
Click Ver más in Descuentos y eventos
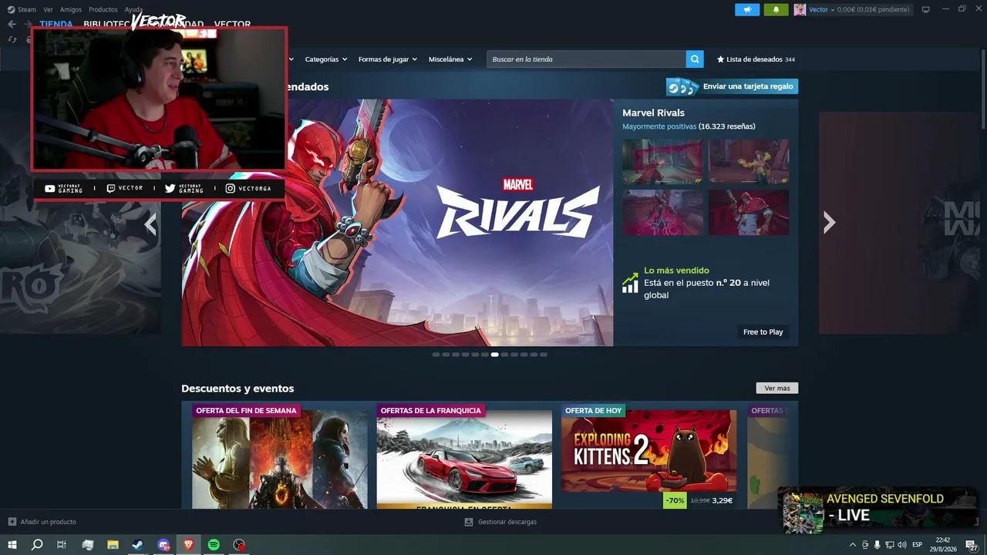777,388
